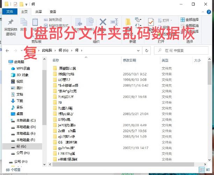Click 全部取消 to deselect all
This screenshot has height=175, width=214.
pyautogui.click(x=190, y=26)
